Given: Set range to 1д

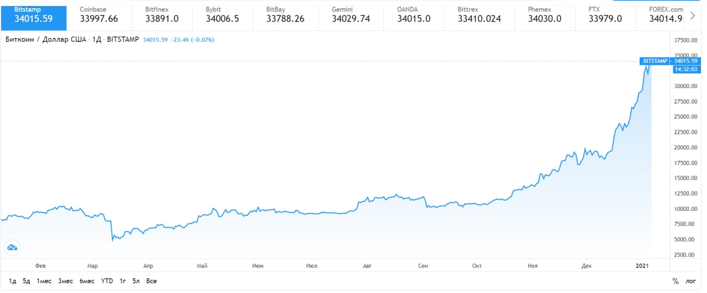Looking at the screenshot, I should (x=13, y=281).
